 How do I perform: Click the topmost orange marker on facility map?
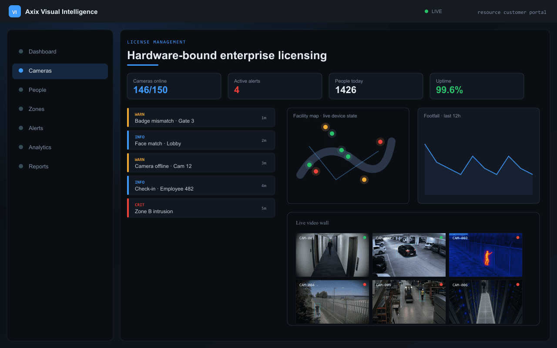pos(325,127)
